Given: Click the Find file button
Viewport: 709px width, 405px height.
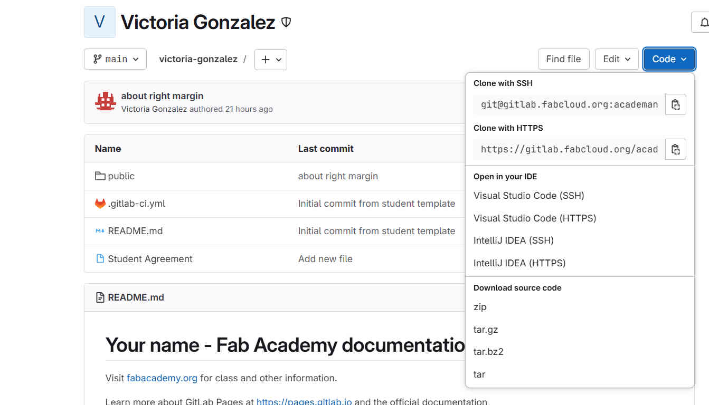Looking at the screenshot, I should [563, 59].
